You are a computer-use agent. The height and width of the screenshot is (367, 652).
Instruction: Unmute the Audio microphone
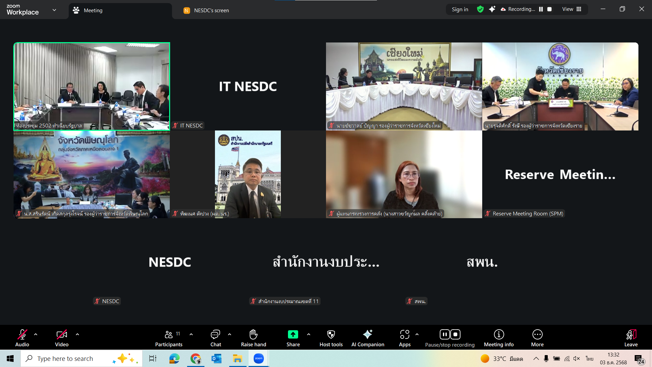pos(22,335)
